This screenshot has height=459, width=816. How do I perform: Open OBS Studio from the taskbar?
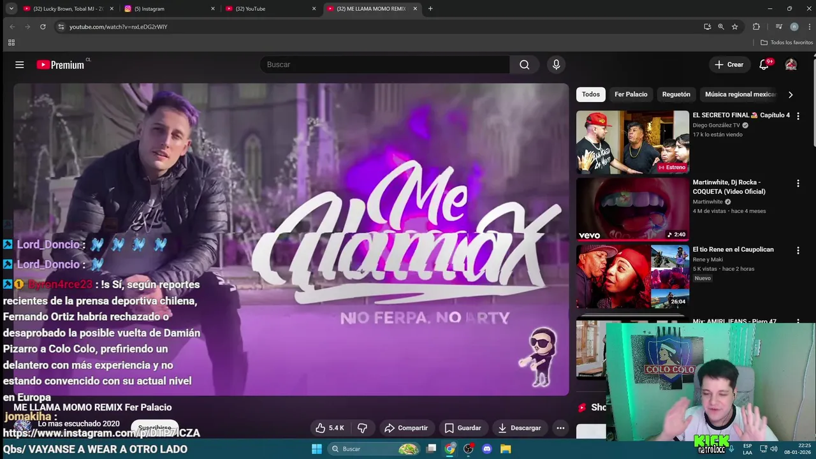[x=469, y=449]
